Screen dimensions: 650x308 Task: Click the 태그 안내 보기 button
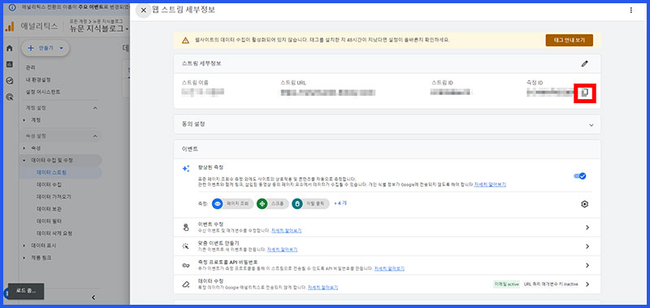pos(570,40)
